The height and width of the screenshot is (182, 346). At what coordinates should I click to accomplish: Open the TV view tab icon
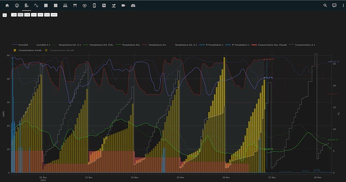104,5
